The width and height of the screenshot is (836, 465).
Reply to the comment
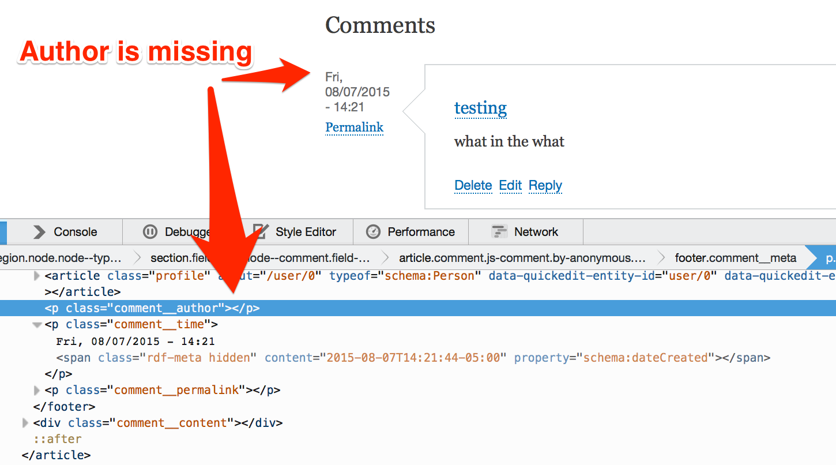pos(545,185)
